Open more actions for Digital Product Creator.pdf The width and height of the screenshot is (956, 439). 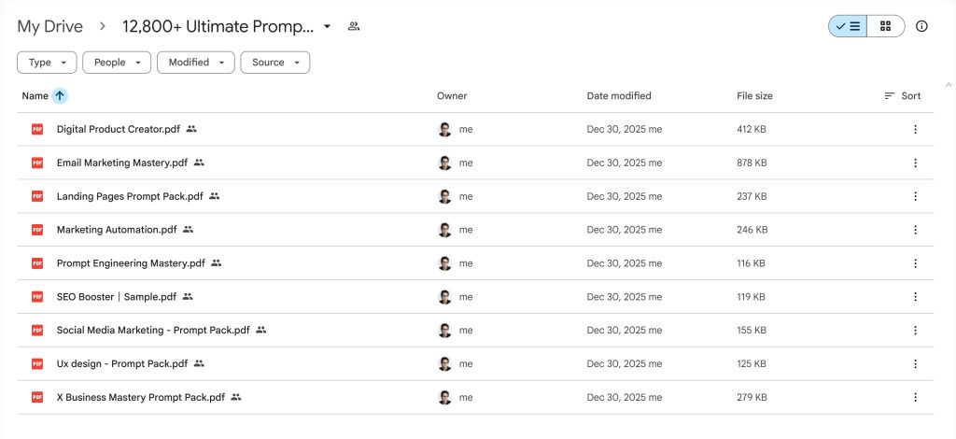[915, 129]
